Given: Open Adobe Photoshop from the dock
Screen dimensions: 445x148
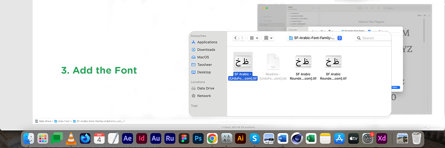Looking at the screenshot, I should coord(198,139).
